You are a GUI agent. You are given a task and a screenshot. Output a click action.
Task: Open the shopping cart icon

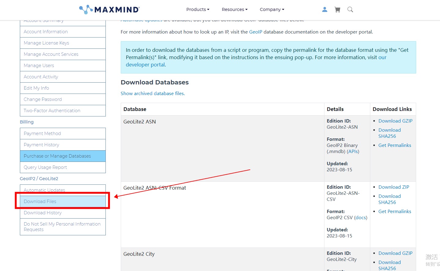(x=338, y=9)
